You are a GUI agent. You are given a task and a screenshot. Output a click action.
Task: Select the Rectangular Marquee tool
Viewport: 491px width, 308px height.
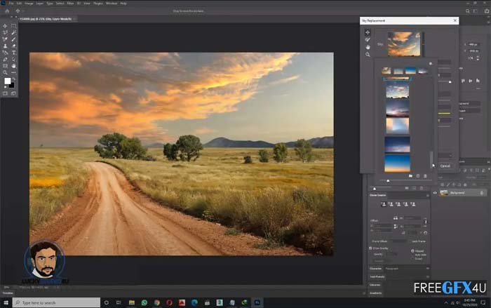tap(13, 26)
